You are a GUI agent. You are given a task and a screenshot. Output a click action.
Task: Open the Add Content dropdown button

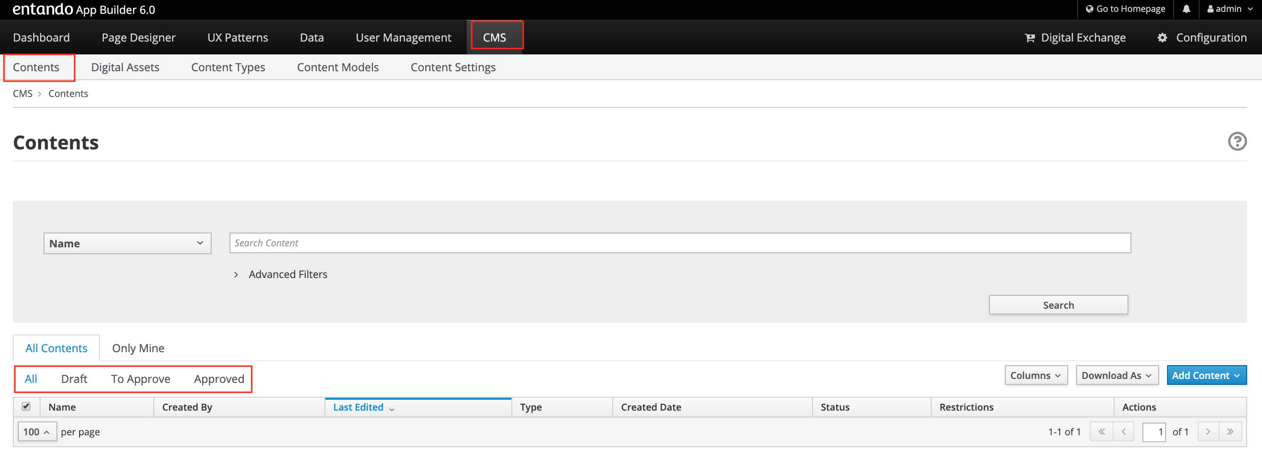(1206, 375)
